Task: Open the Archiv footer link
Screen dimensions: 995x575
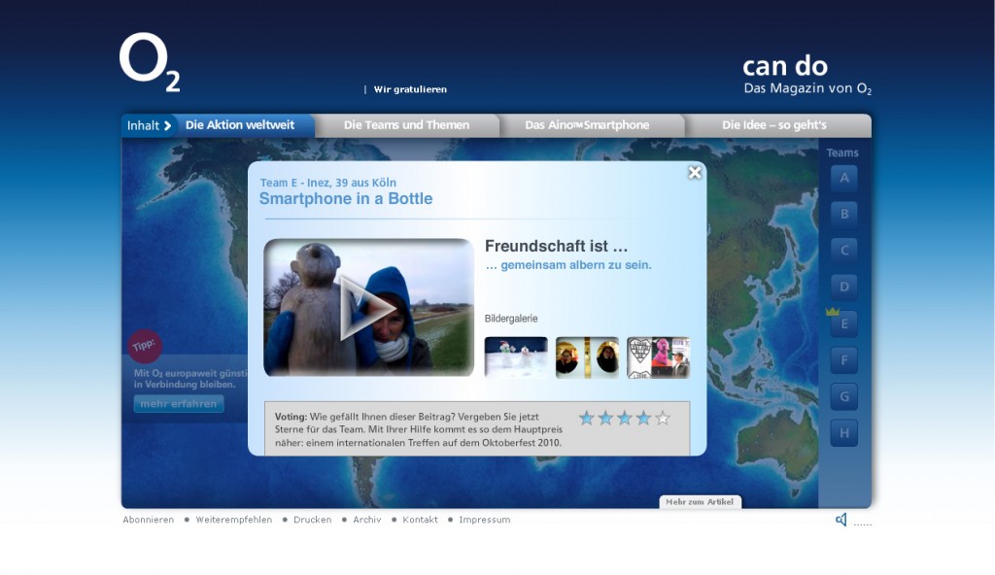Action: (x=366, y=520)
